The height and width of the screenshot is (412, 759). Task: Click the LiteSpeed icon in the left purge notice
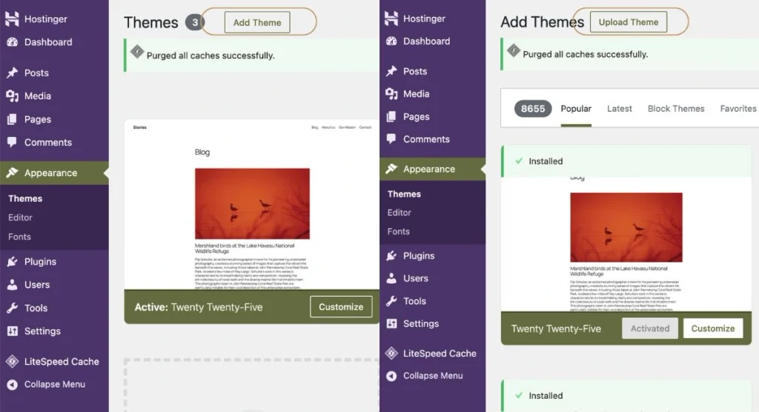click(137, 51)
